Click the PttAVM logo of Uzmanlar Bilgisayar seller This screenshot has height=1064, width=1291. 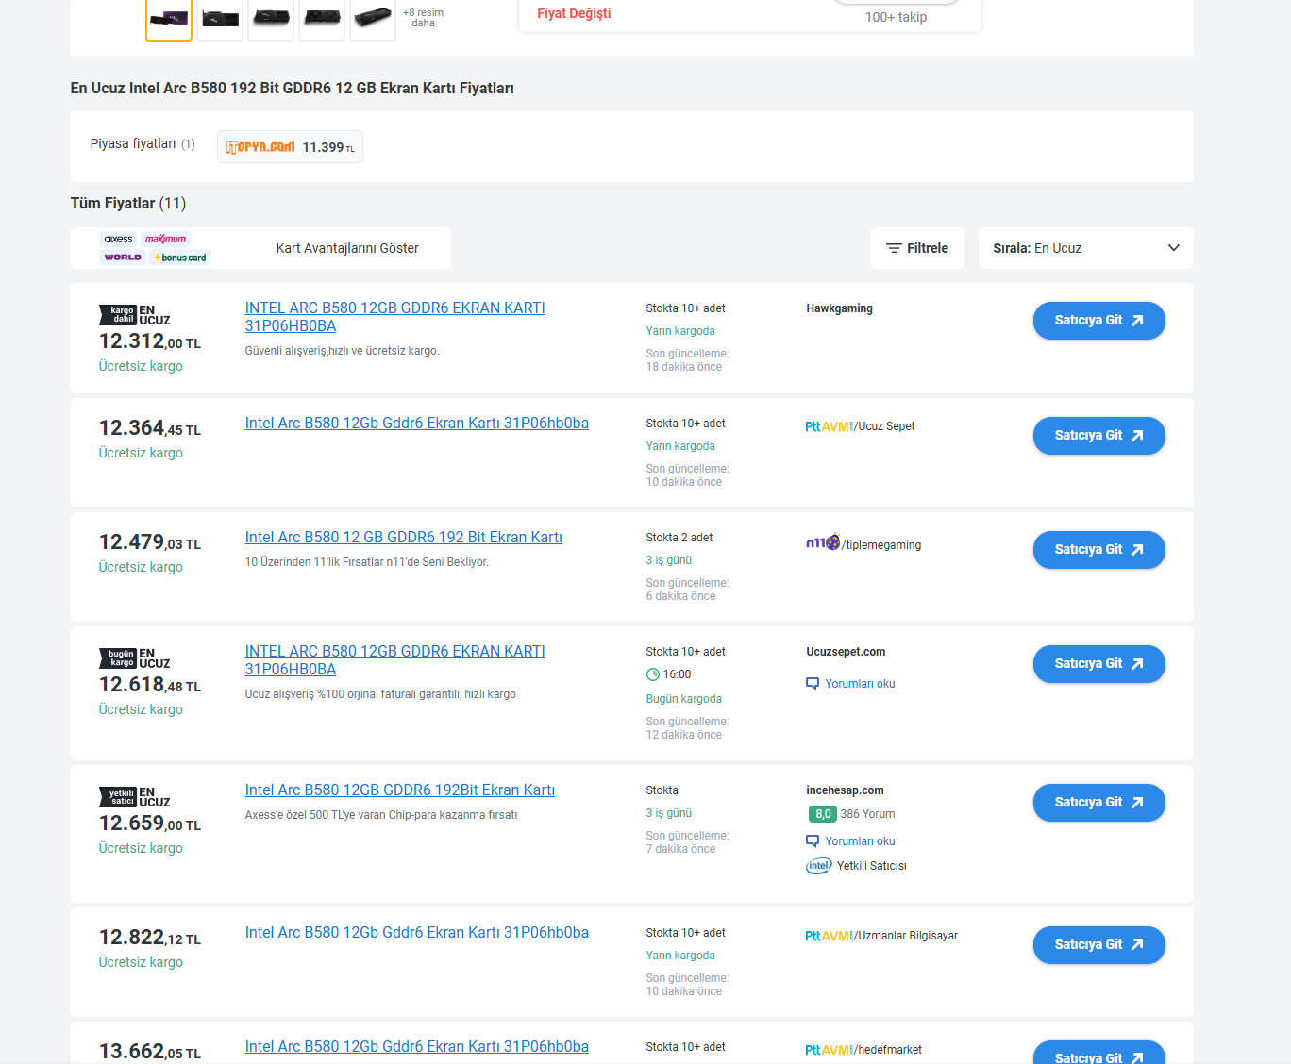829,936
